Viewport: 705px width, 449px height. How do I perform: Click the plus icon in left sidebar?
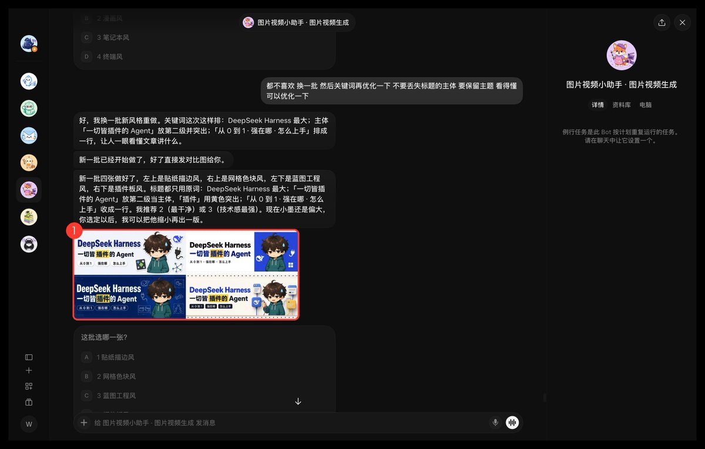click(29, 371)
